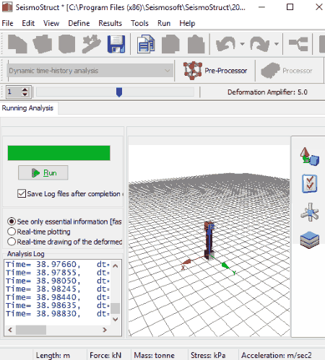This screenshot has width=325, height=360.
Task: Click the Analysis Log up arrow
Action: coord(116,266)
